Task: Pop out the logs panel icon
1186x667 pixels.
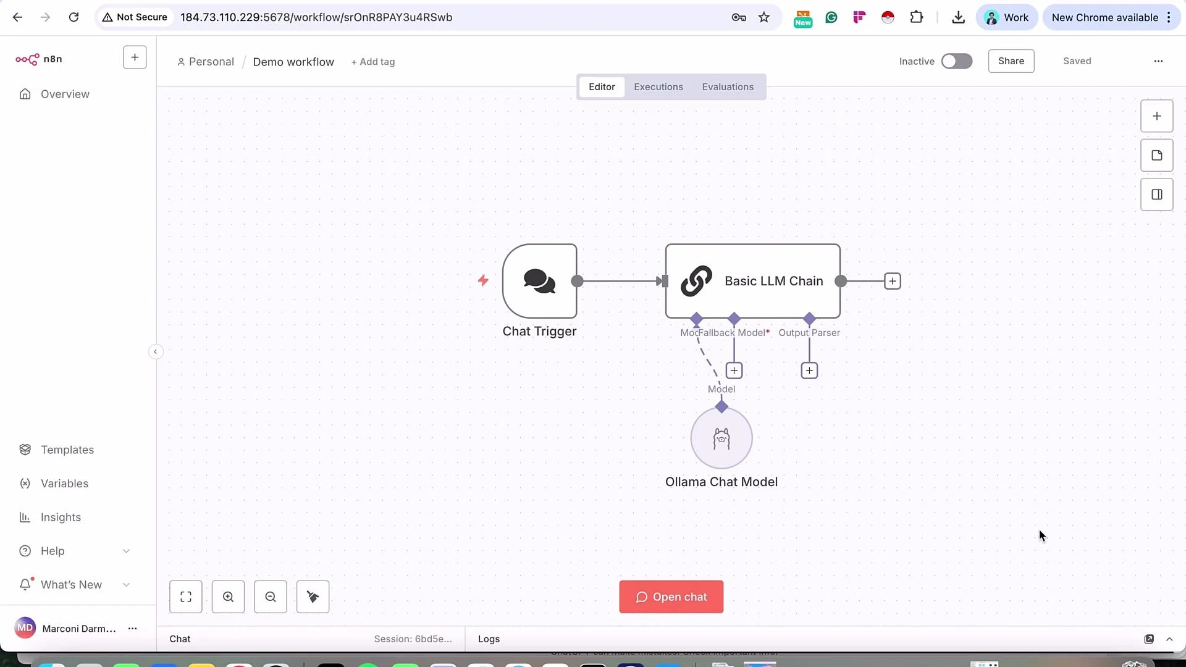Action: [x=1149, y=639]
